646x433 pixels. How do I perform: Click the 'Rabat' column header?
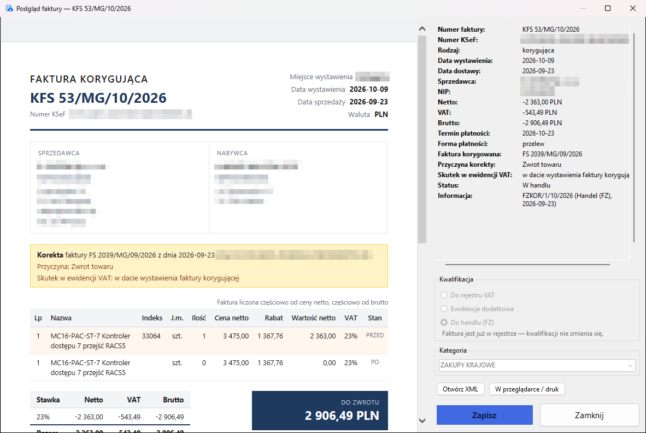point(274,318)
